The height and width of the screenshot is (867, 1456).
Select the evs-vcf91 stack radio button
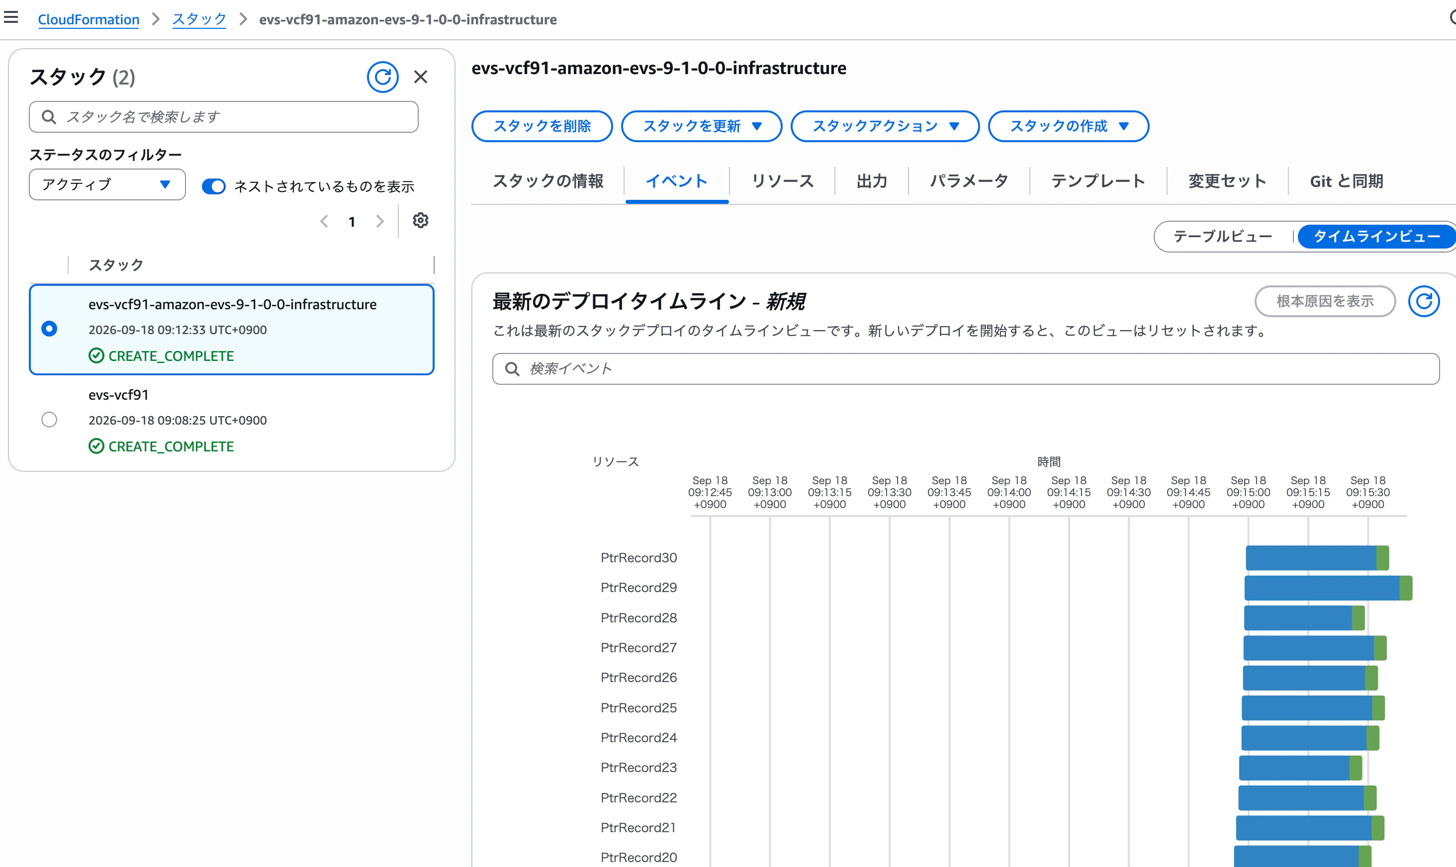click(x=50, y=420)
